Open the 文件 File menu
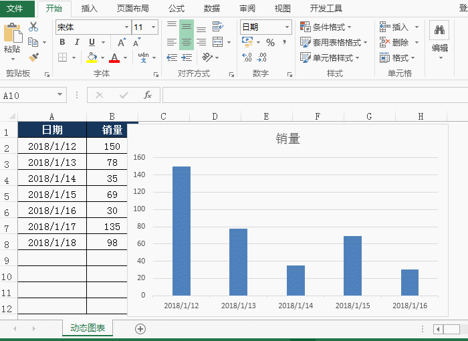The image size is (468, 341). [x=15, y=9]
